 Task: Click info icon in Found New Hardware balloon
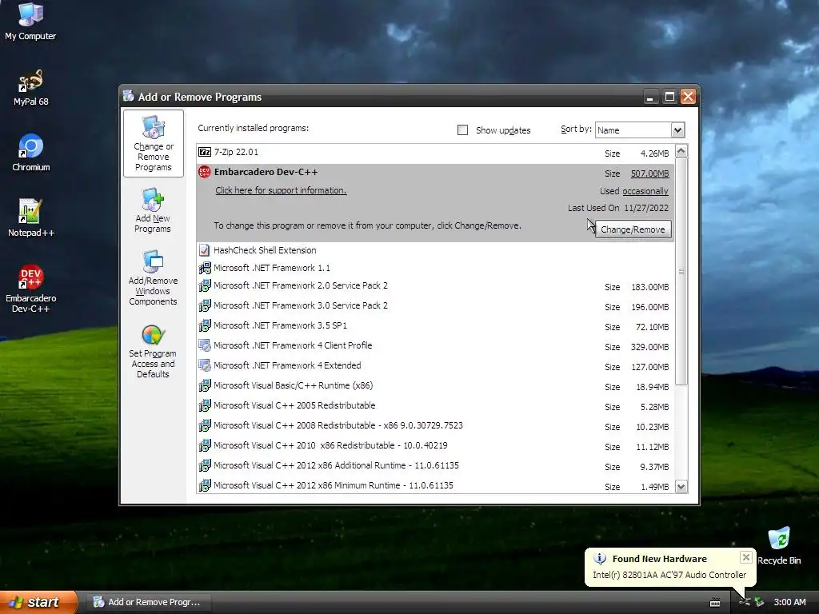pos(600,559)
